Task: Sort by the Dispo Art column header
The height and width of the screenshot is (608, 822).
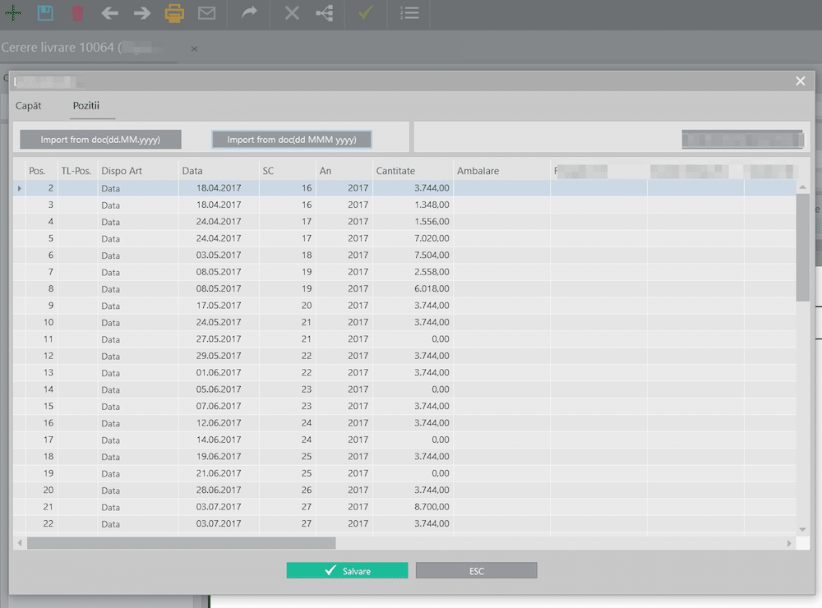Action: 138,171
